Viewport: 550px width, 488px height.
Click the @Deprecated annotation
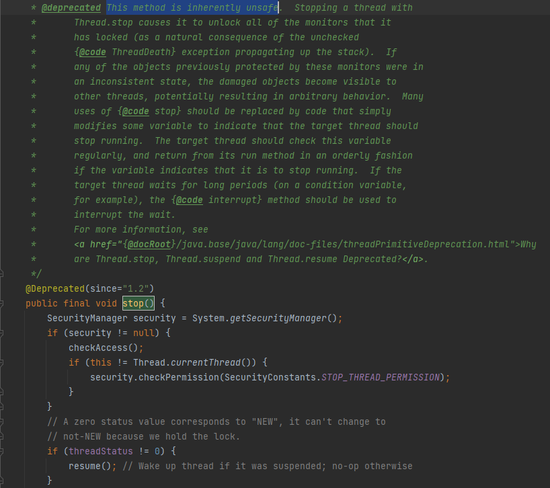(x=55, y=288)
